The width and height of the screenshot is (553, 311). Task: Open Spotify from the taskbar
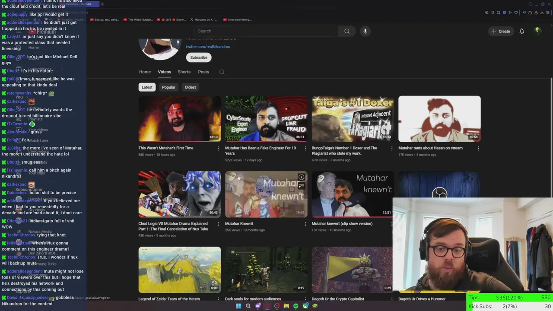[x=296, y=306]
